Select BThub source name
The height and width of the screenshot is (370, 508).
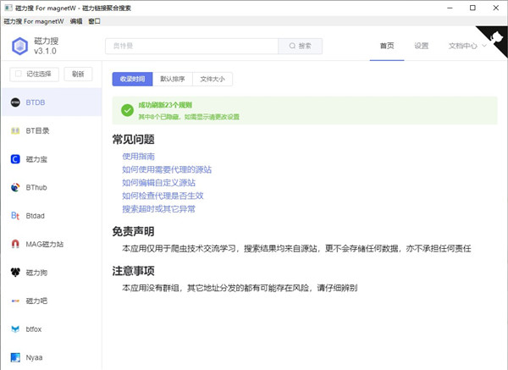(36, 188)
